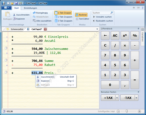Open the -TAX dropdown arrow
Viewport: 146px width, 115px height.
[137, 98]
